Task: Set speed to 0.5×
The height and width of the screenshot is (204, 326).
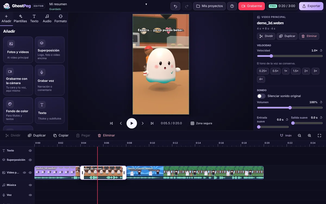Action: tap(275, 71)
